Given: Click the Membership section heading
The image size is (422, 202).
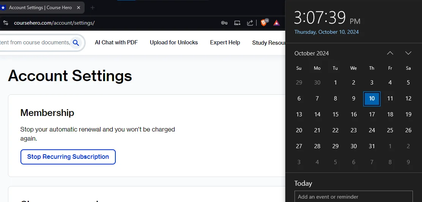Looking at the screenshot, I should point(47,113).
